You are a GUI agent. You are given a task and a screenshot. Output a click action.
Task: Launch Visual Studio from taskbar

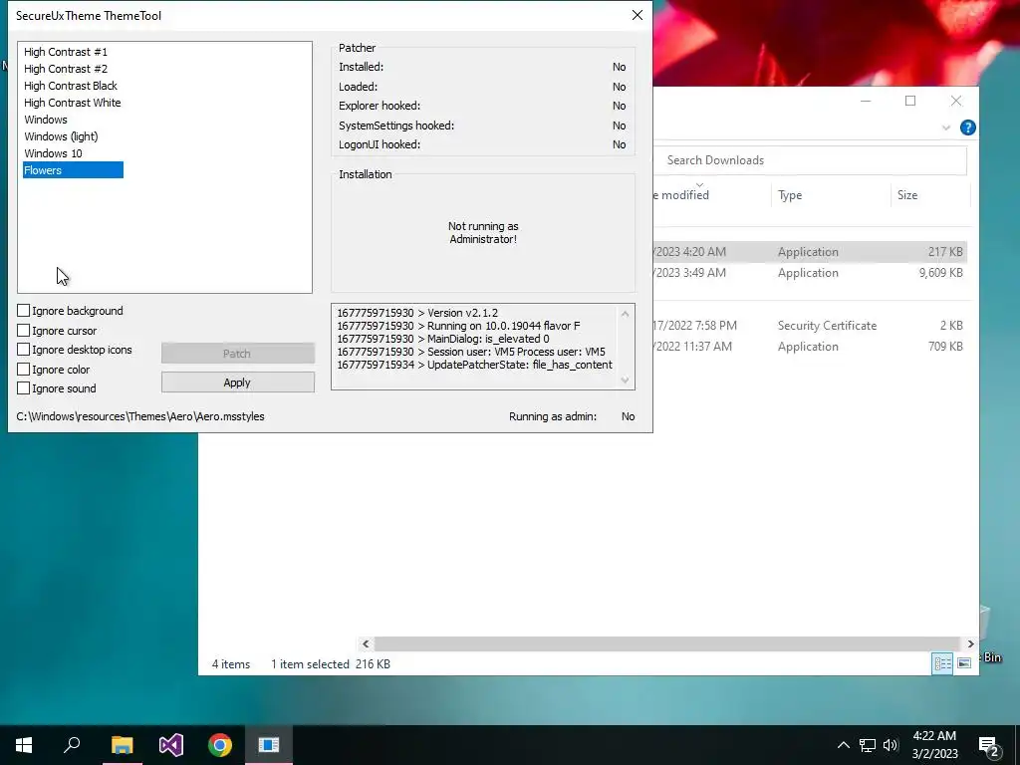point(171,745)
